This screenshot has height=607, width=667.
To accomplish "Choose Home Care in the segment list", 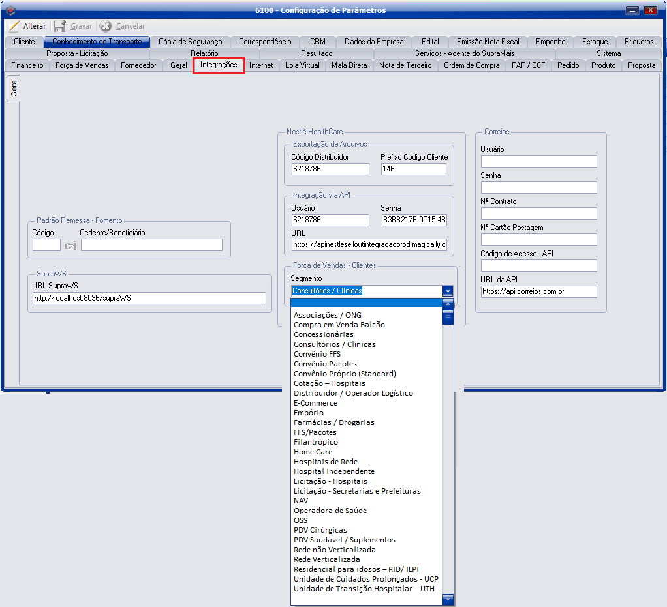I will pos(313,452).
